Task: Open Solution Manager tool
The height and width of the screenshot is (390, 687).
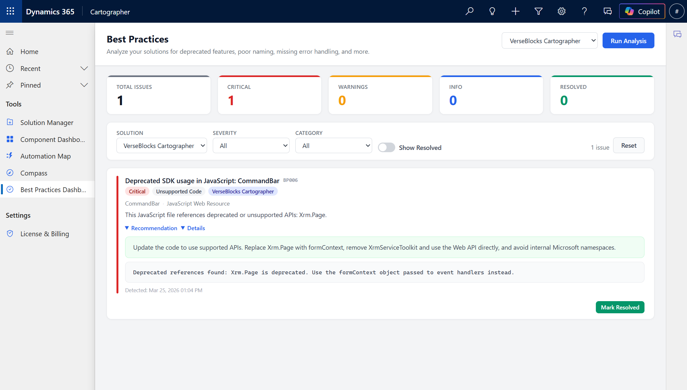Action: [x=47, y=122]
